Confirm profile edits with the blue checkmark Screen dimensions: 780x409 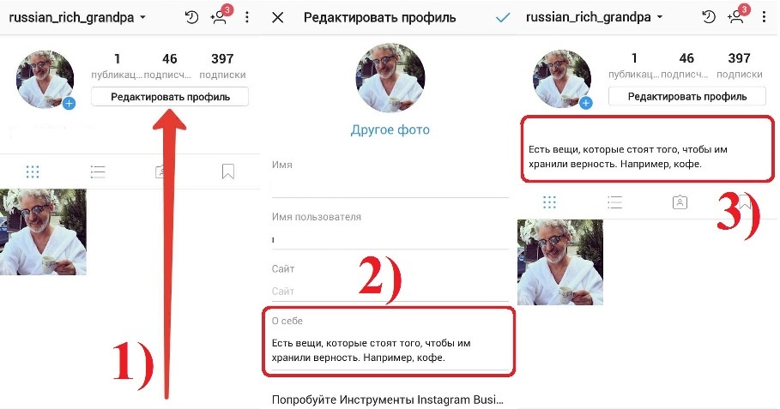click(503, 18)
